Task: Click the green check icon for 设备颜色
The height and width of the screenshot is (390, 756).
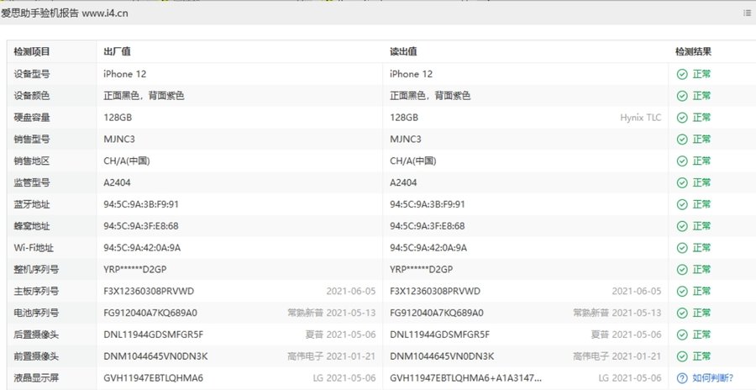Action: pos(682,96)
